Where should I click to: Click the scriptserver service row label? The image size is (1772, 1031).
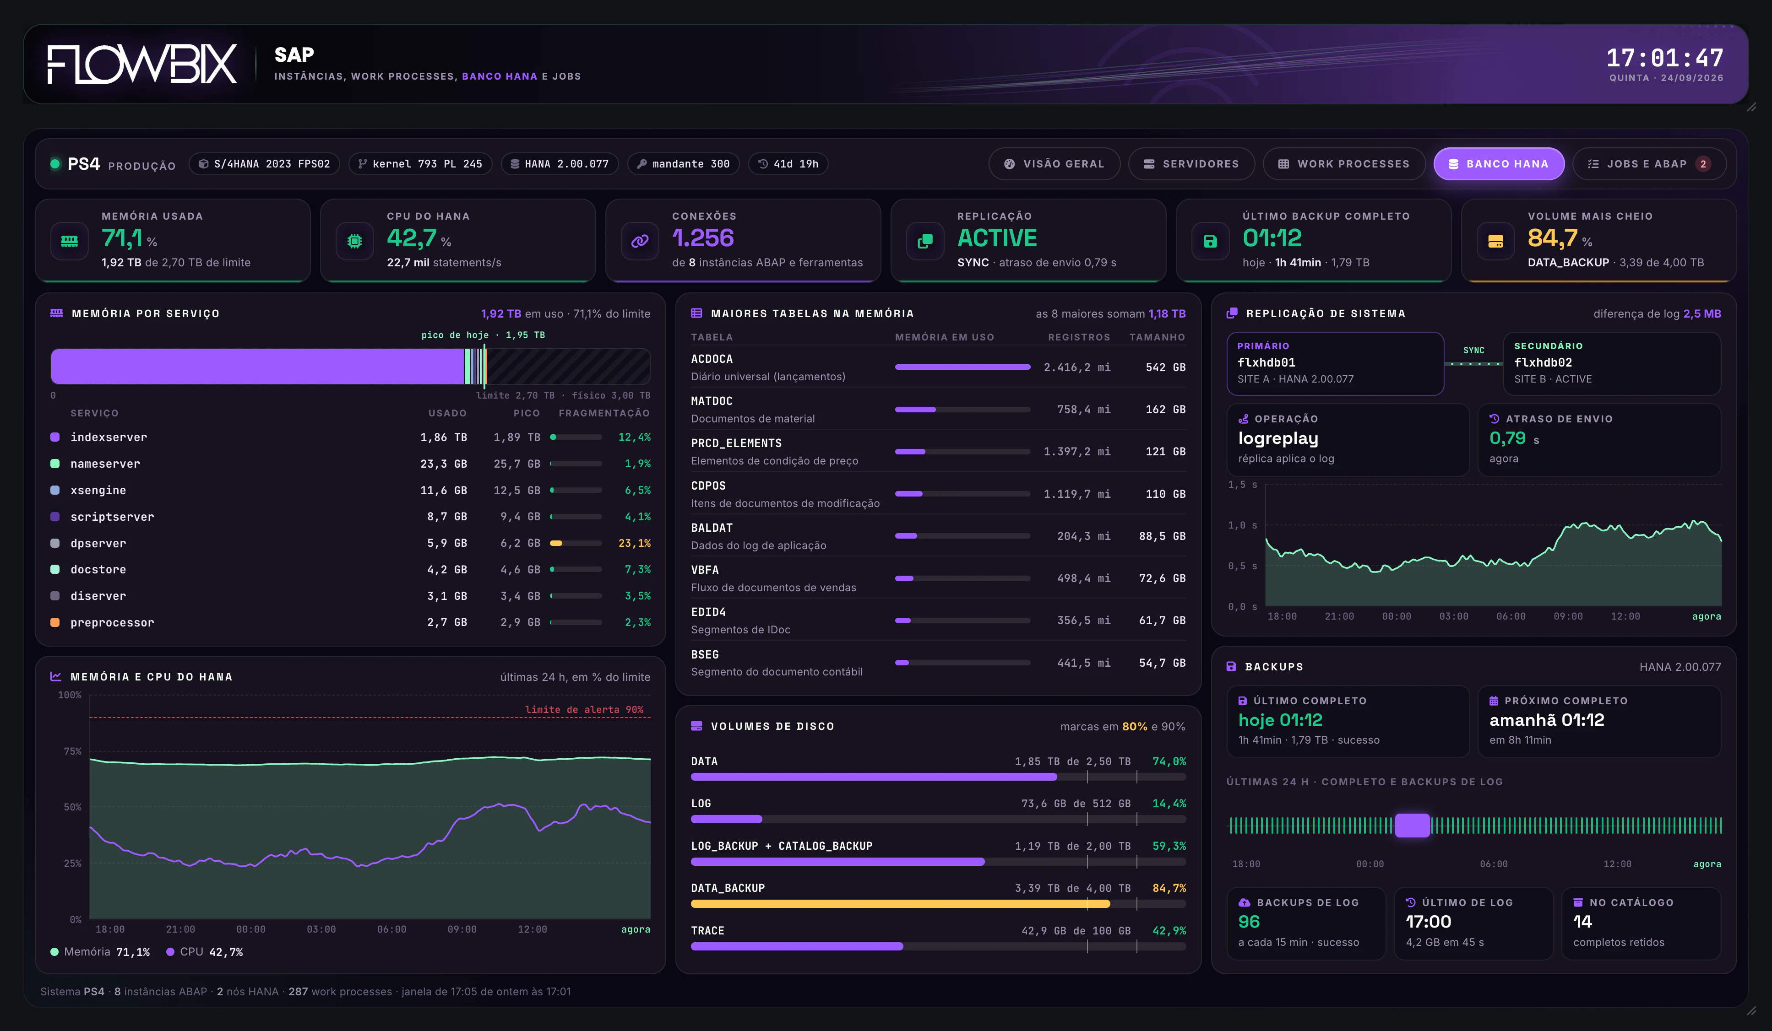tap(113, 517)
